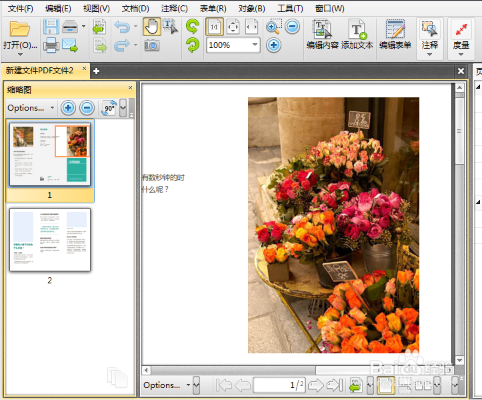The image size is (482, 400).
Task: Jump to the last page
Action: click(335, 385)
